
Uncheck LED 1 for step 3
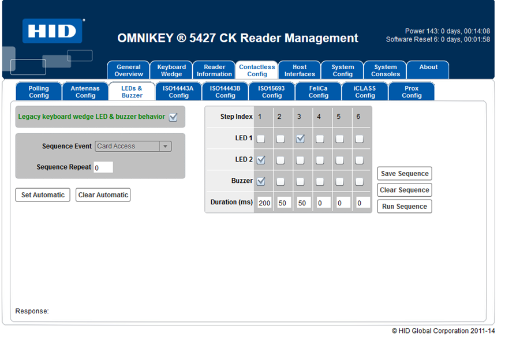[300, 138]
